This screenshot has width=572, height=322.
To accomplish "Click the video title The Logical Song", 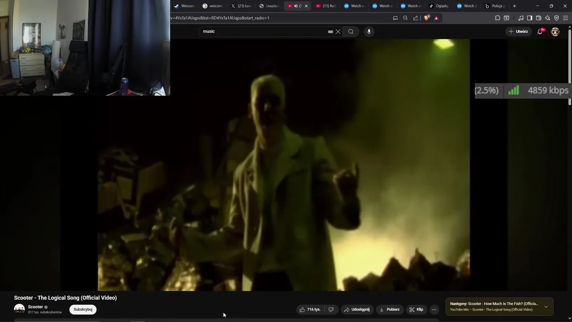I will click(x=65, y=298).
